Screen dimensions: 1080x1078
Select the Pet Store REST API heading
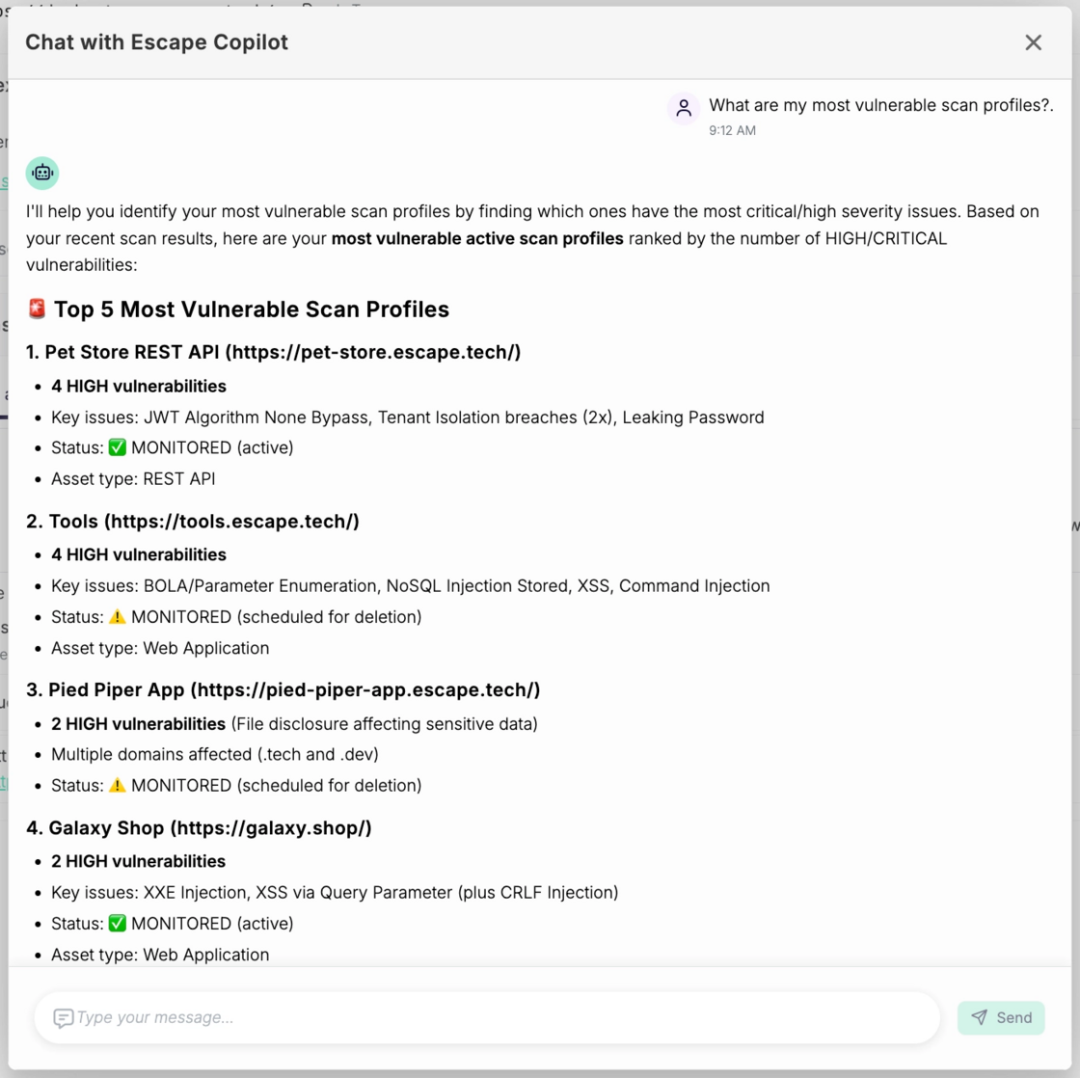coord(274,352)
